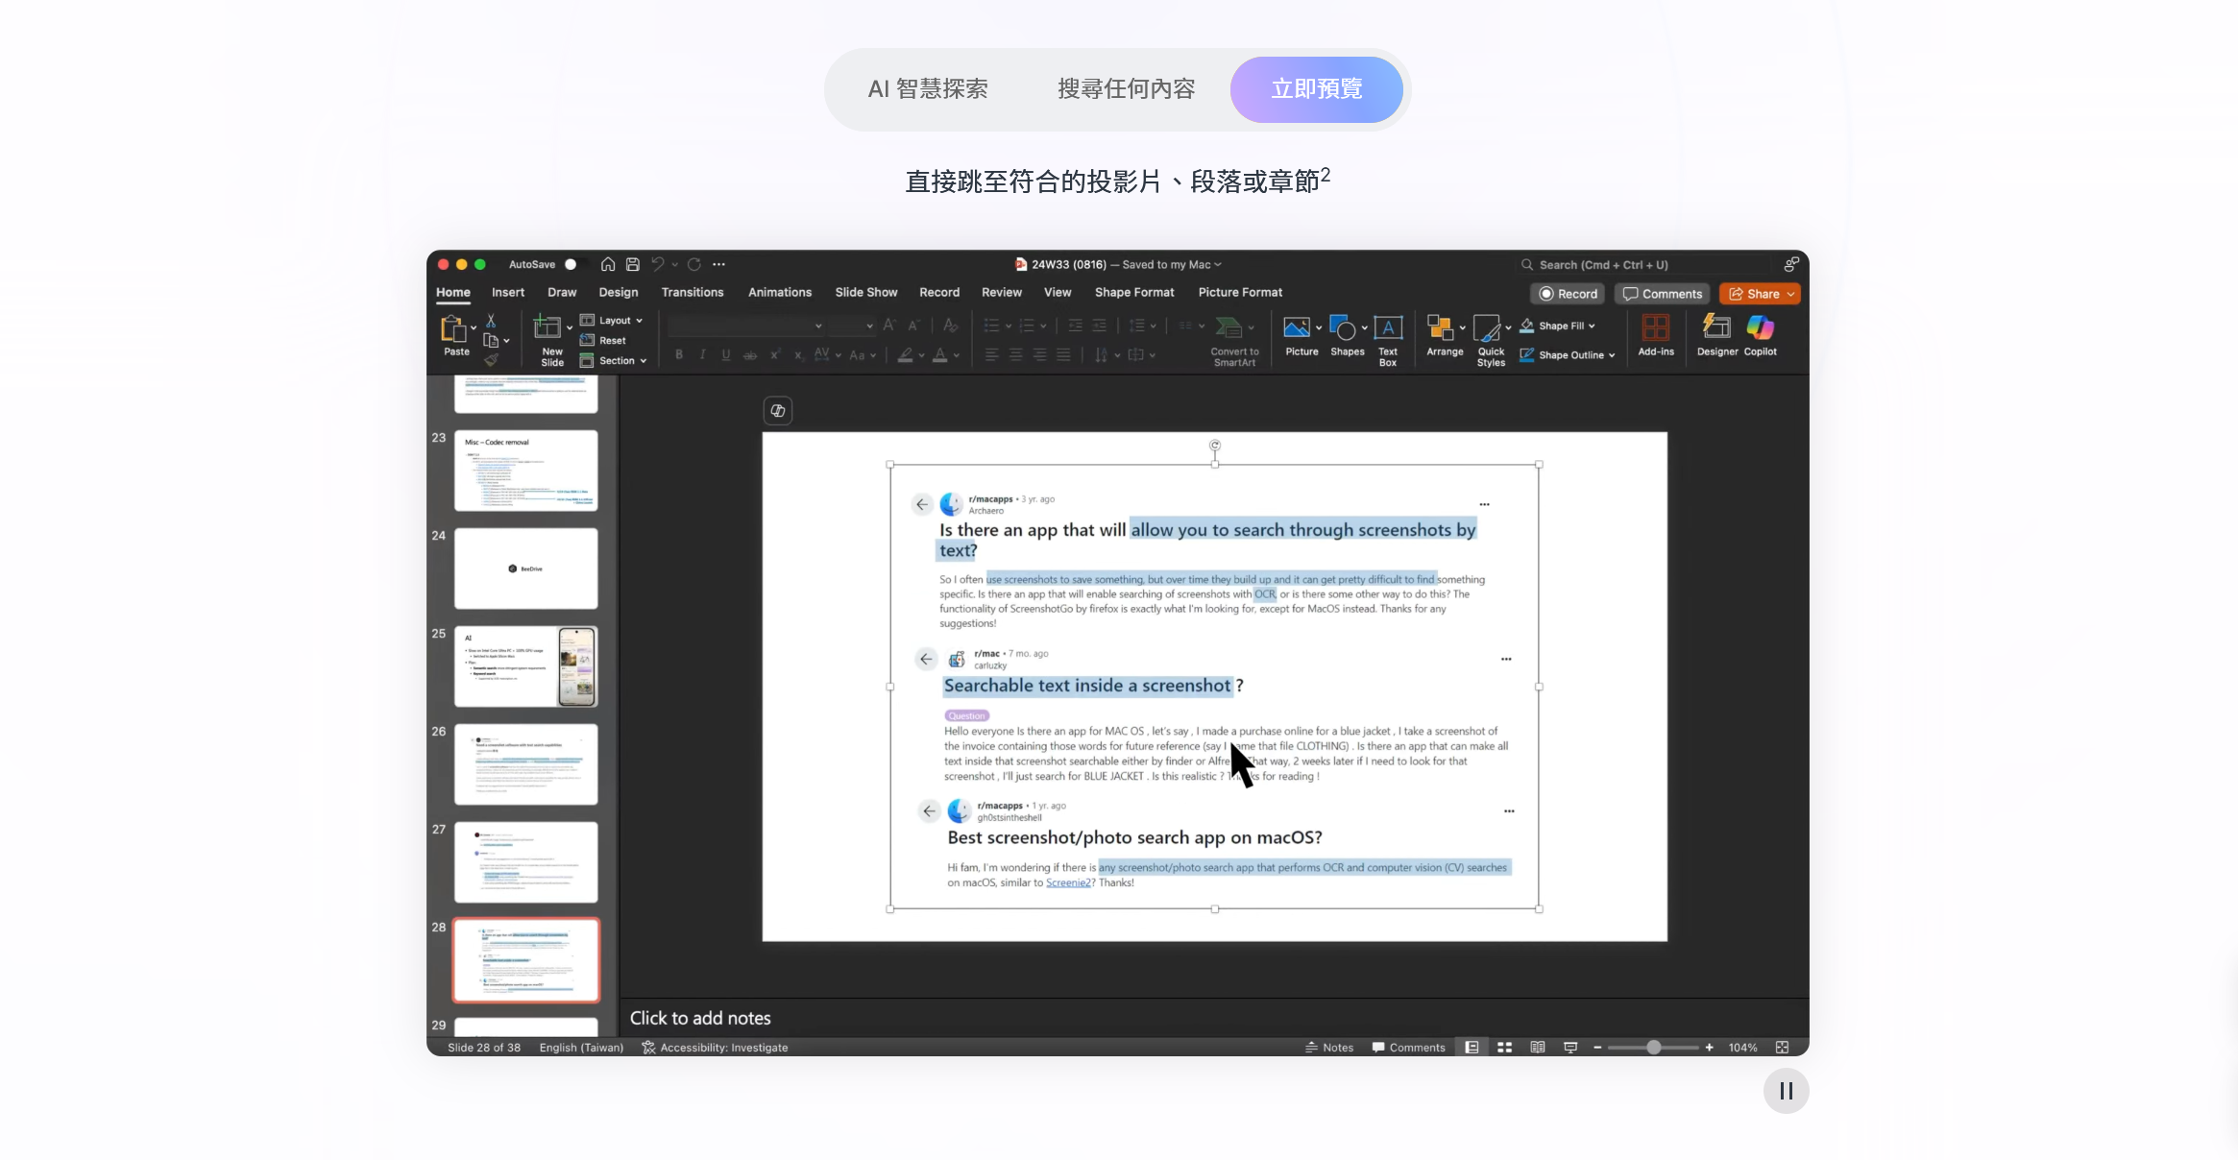Select the 搜尋任何內容 tab
Screen dimensions: 2238x1160
1126,89
